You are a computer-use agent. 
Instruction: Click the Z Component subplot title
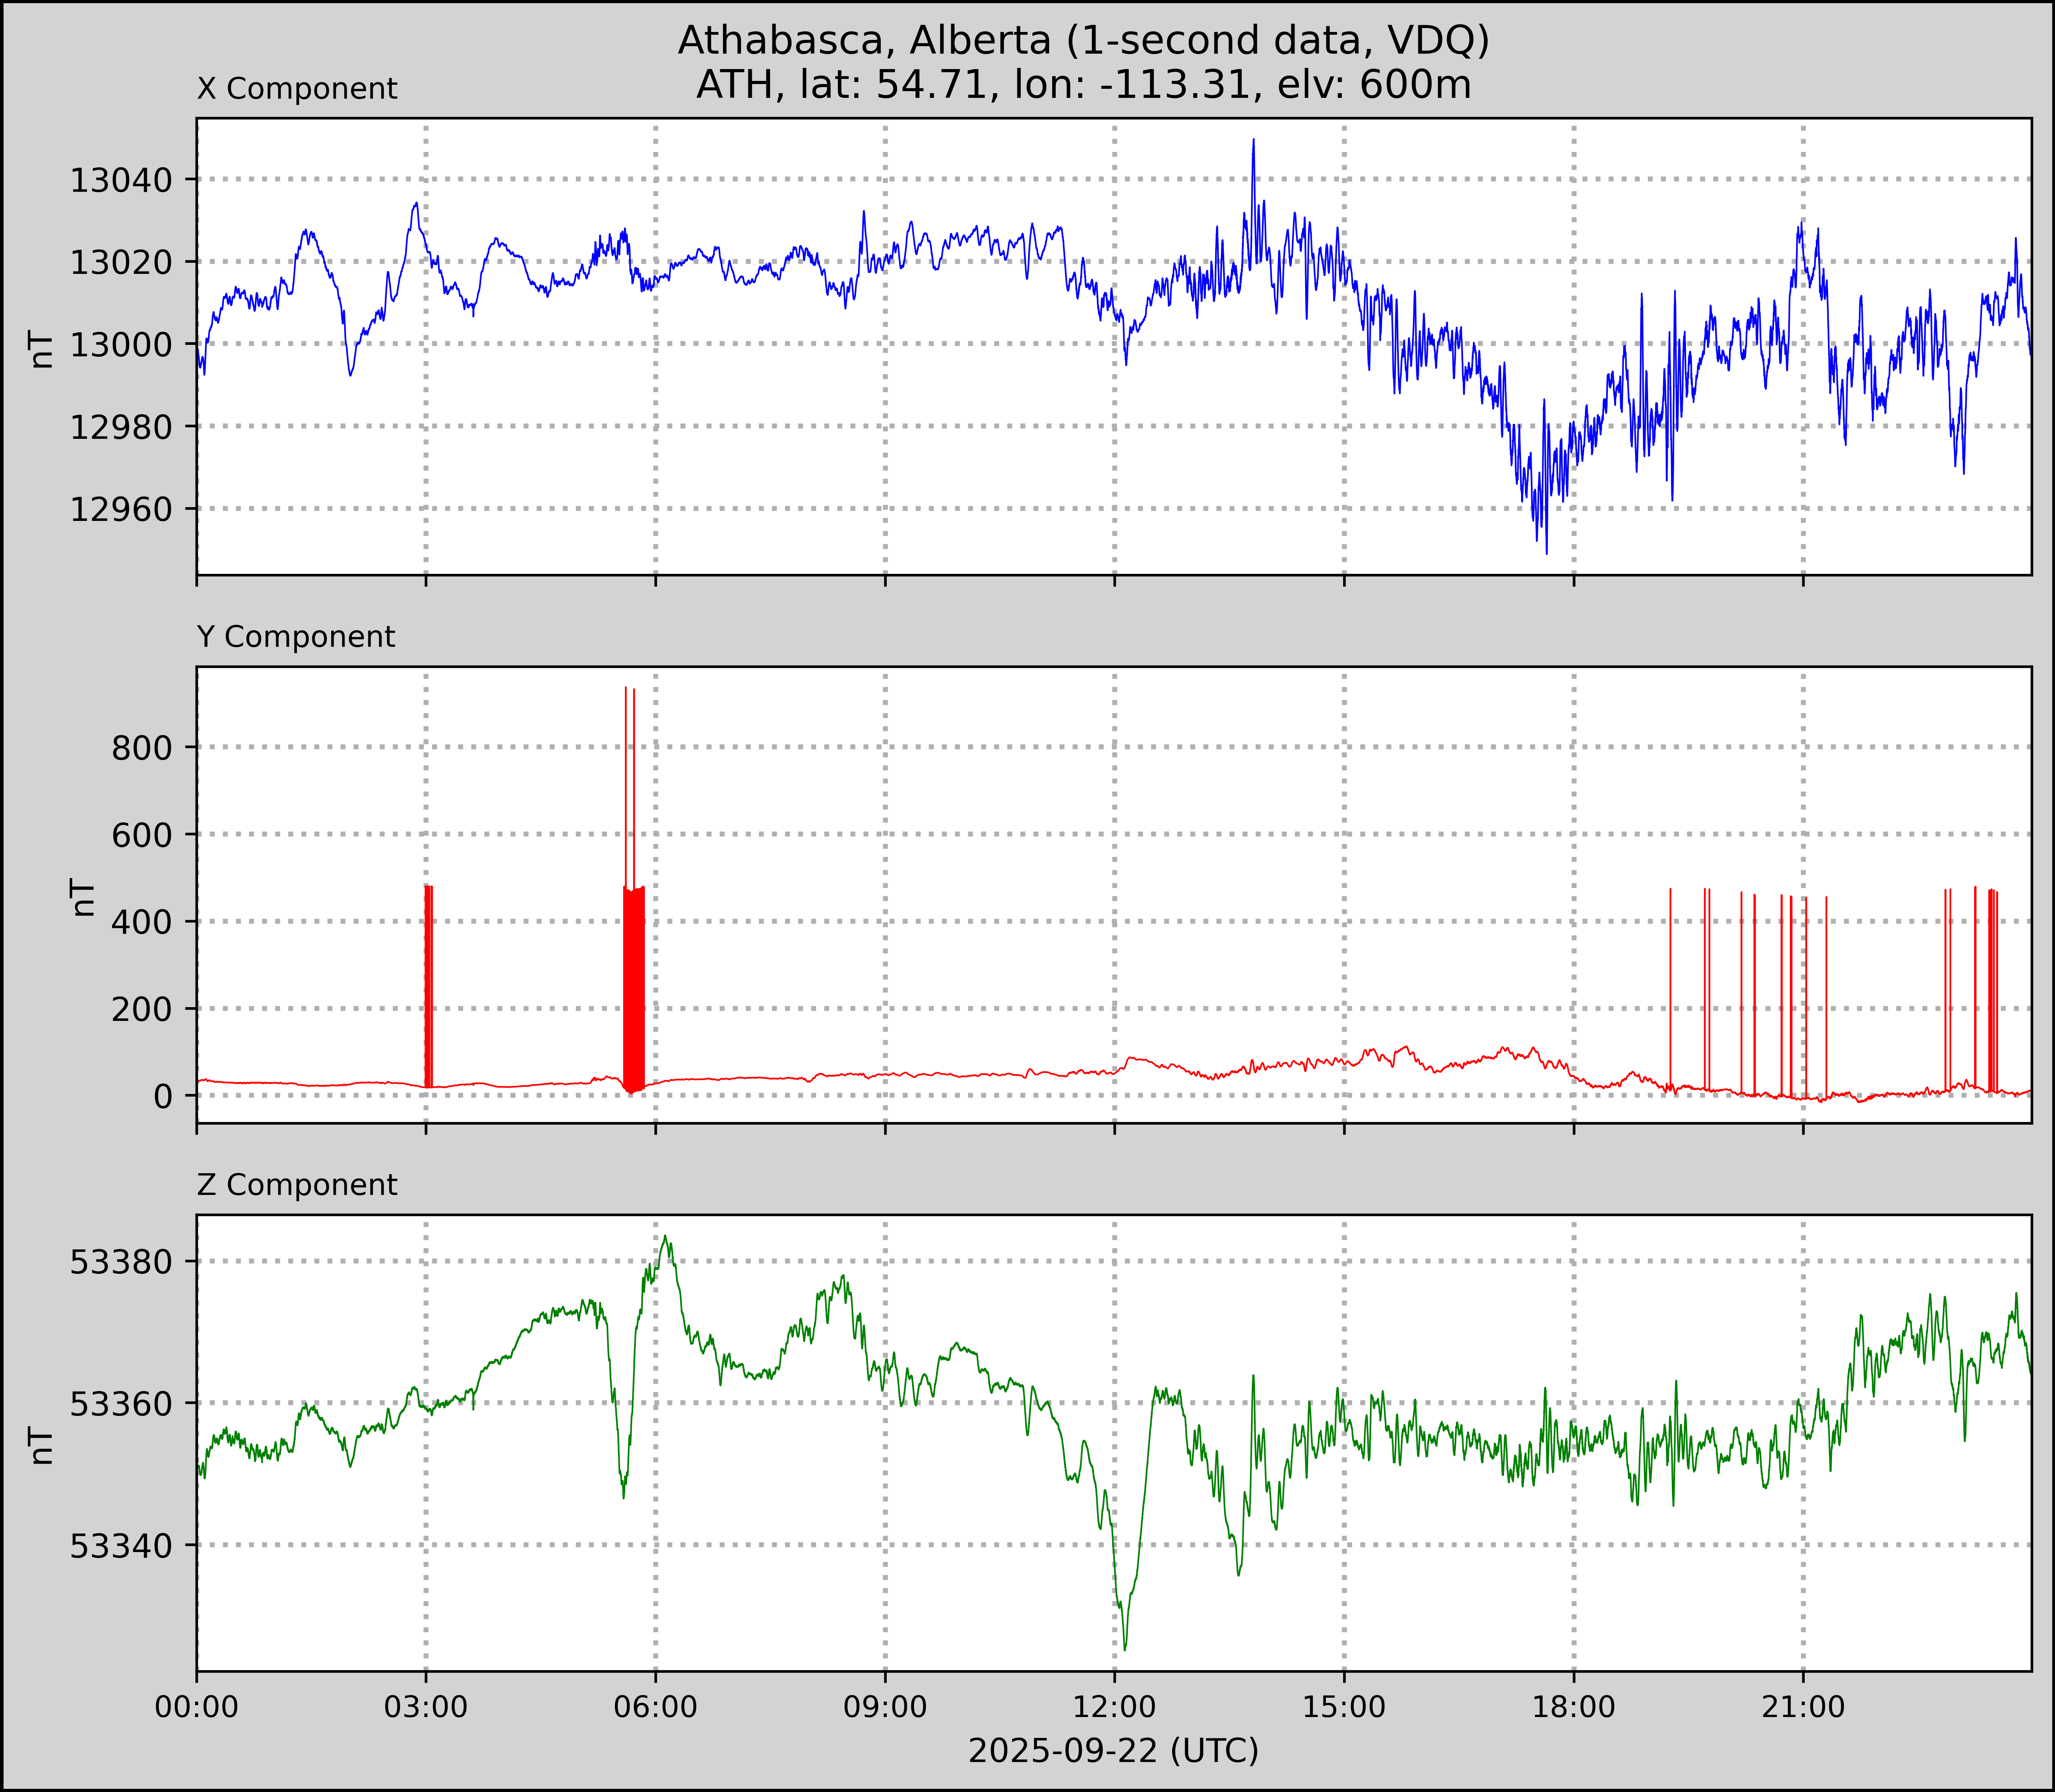coord(297,1185)
